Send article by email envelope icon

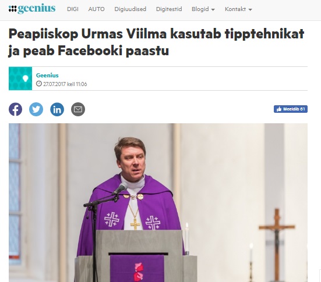tap(78, 109)
